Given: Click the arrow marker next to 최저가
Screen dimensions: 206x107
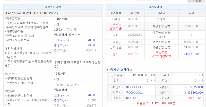Looking at the screenshot, I should click(x=159, y=93).
